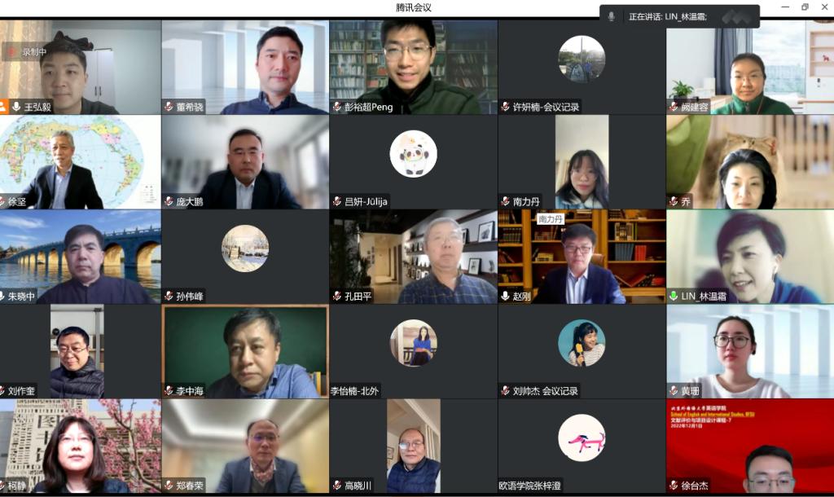Select the panda avatar of 吕妍-Jūlija
The height and width of the screenshot is (497, 834).
pyautogui.click(x=413, y=154)
